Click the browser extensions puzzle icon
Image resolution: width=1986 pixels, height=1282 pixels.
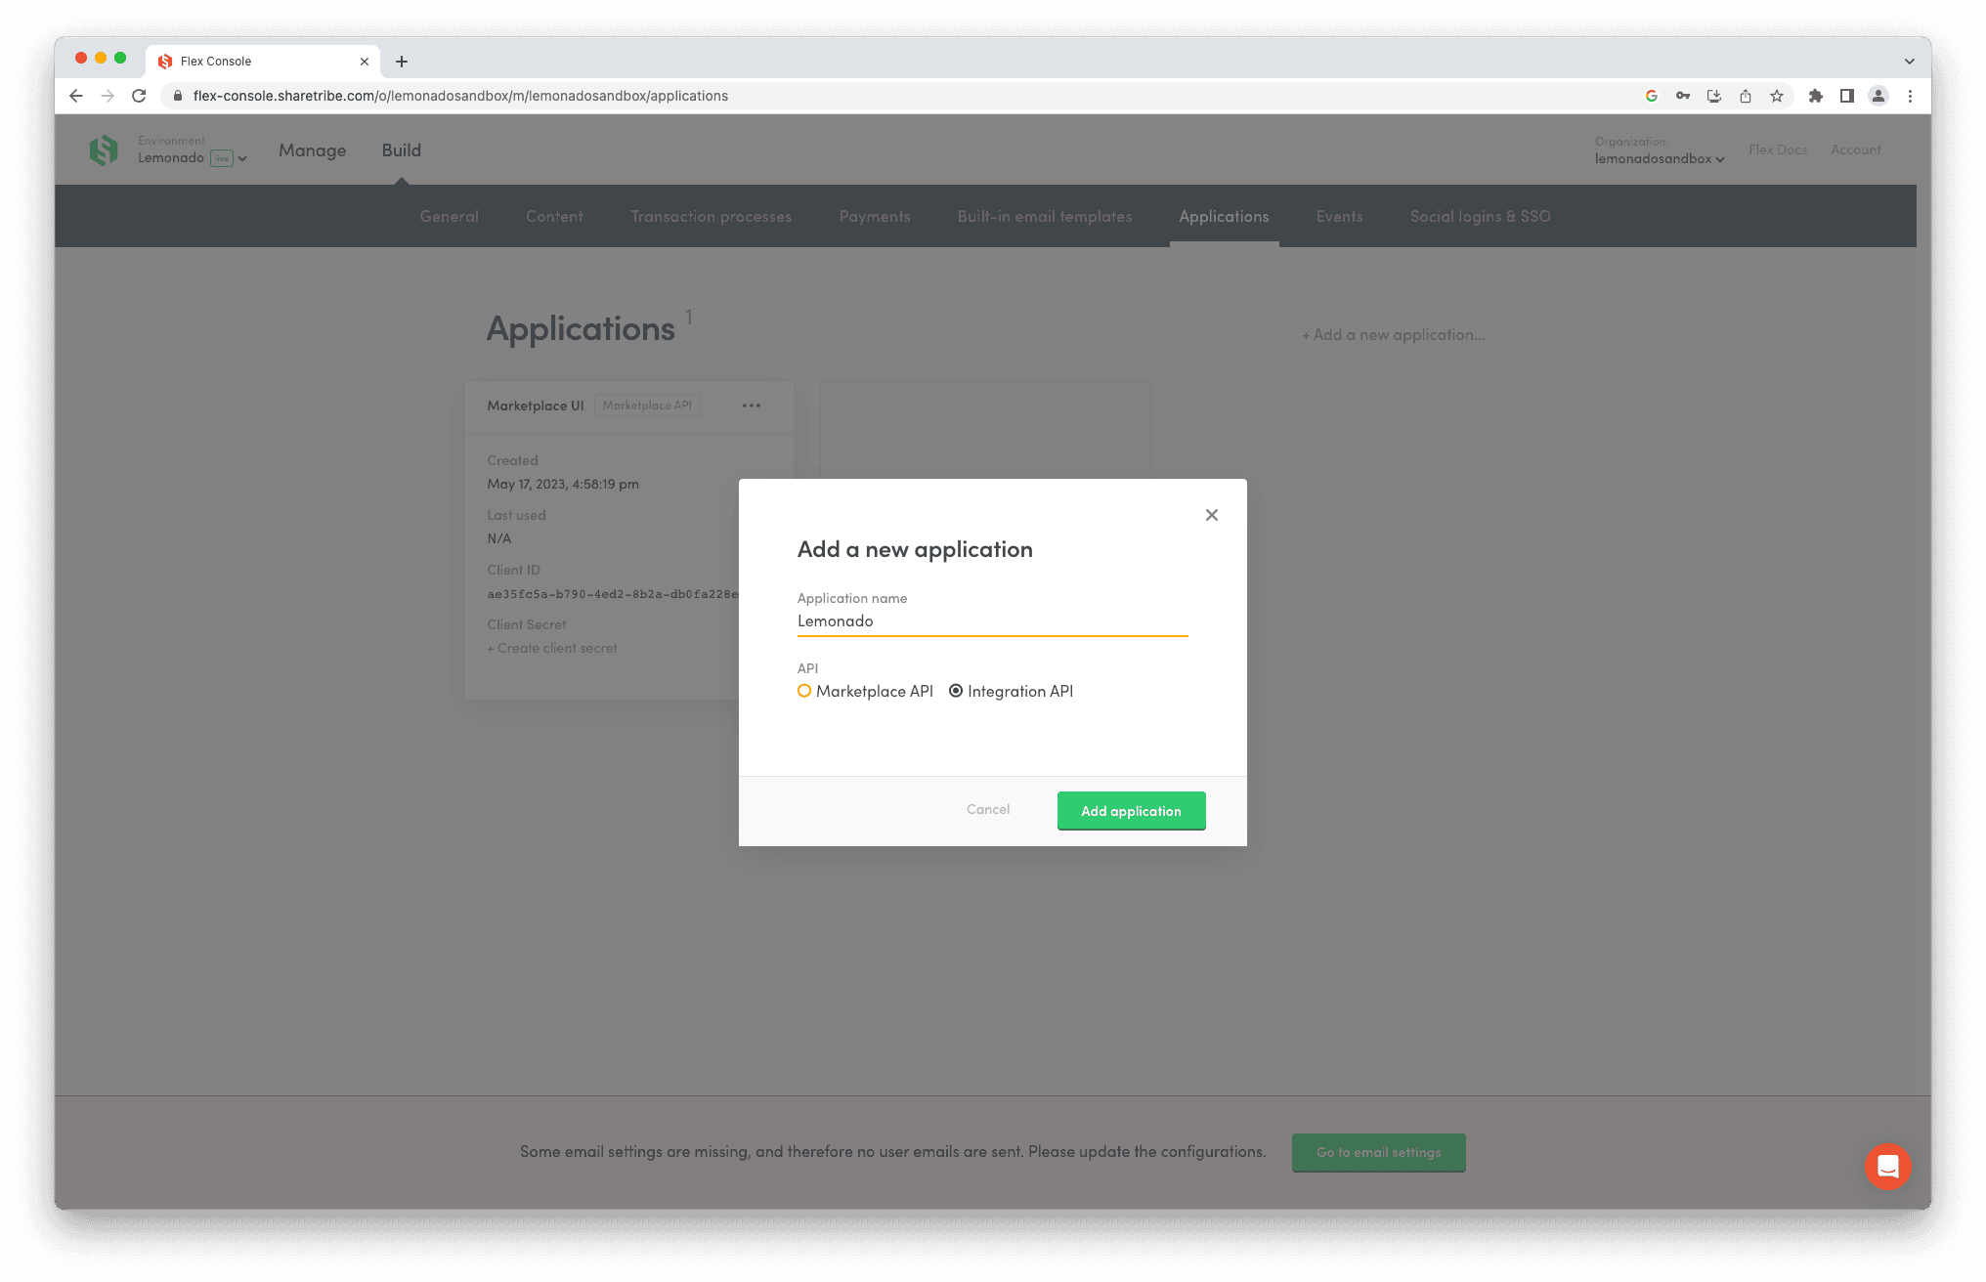click(x=1814, y=96)
